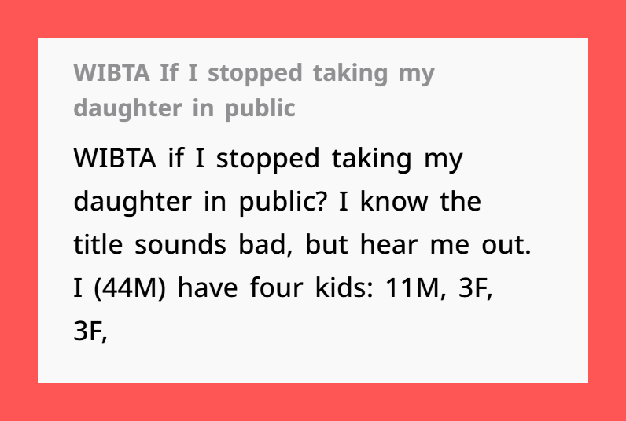Click the '(44M)' age tag
Image resolution: width=626 pixels, height=421 pixels.
129,287
